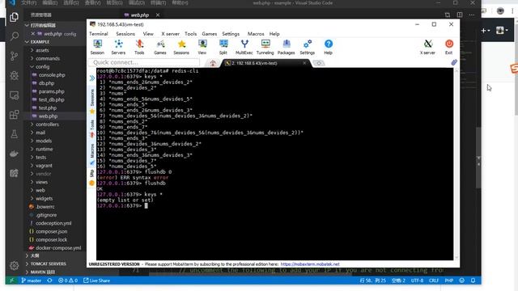Click the PHP language mode indicator

[x=449, y=280]
